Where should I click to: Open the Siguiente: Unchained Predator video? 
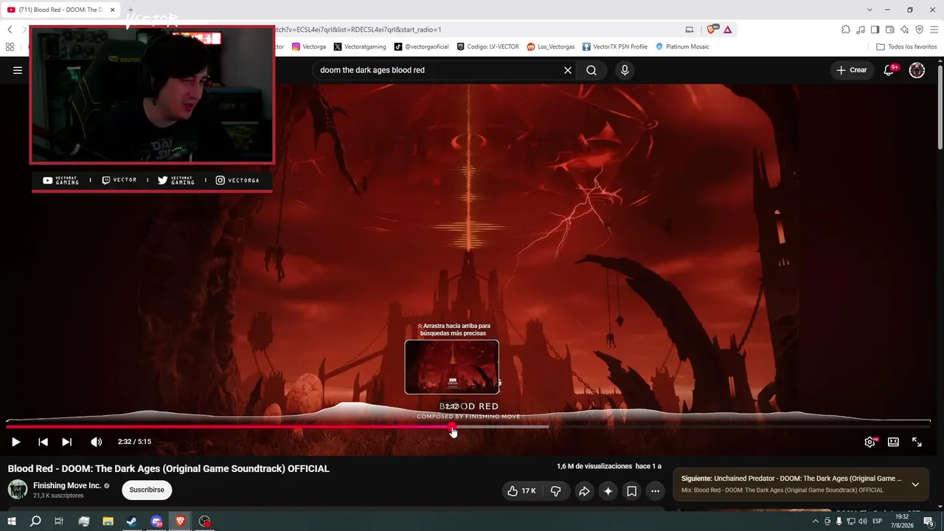[x=791, y=479]
